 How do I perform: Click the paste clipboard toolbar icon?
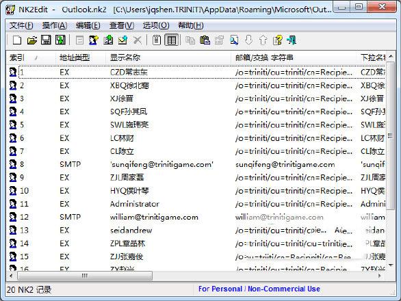tap(205, 40)
